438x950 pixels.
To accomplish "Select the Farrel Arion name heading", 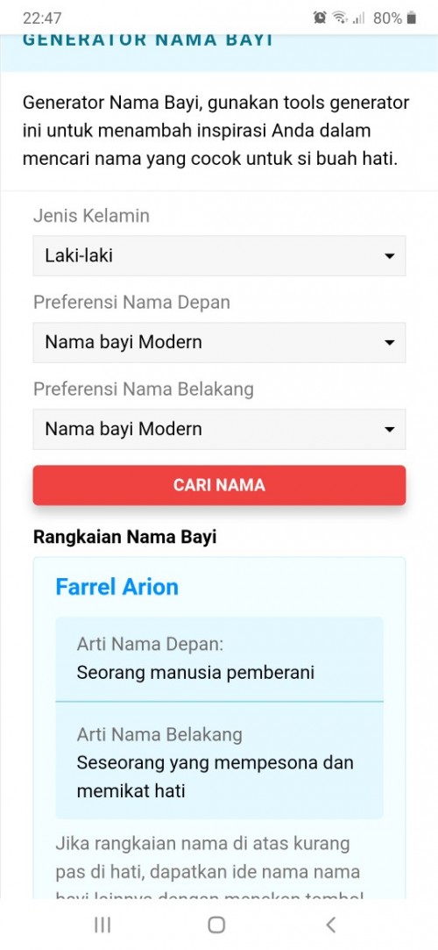I will coord(117,587).
